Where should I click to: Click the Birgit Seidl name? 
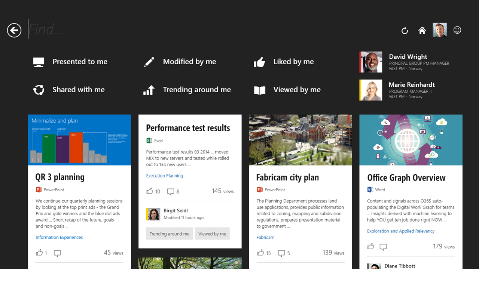(x=176, y=211)
